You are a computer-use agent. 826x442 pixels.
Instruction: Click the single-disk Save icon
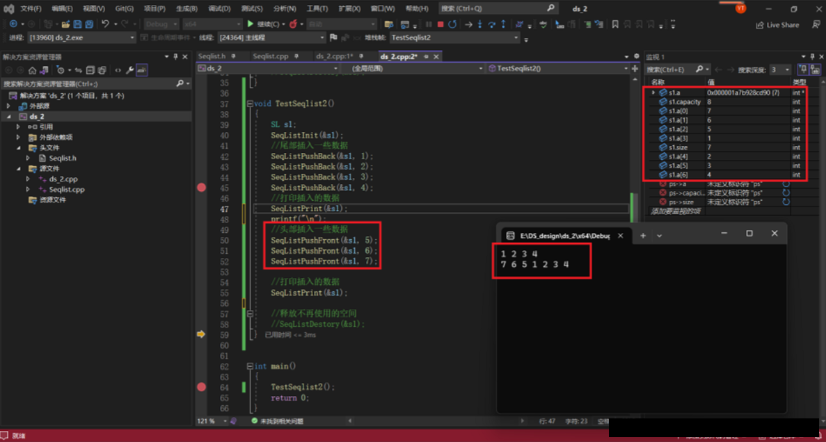click(x=77, y=24)
